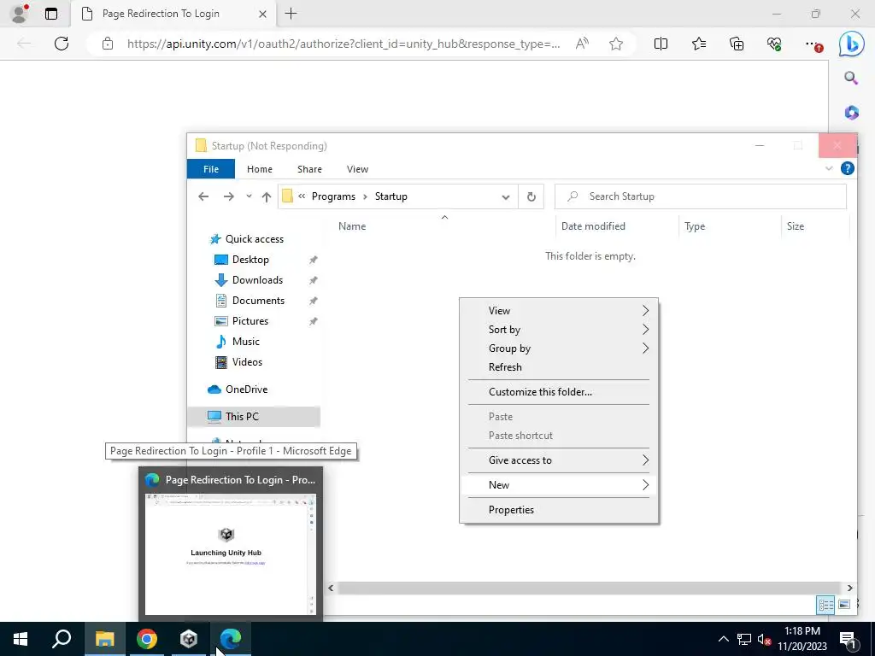Add page to favorites star icon
Image resolution: width=875 pixels, height=656 pixels.
coord(616,44)
